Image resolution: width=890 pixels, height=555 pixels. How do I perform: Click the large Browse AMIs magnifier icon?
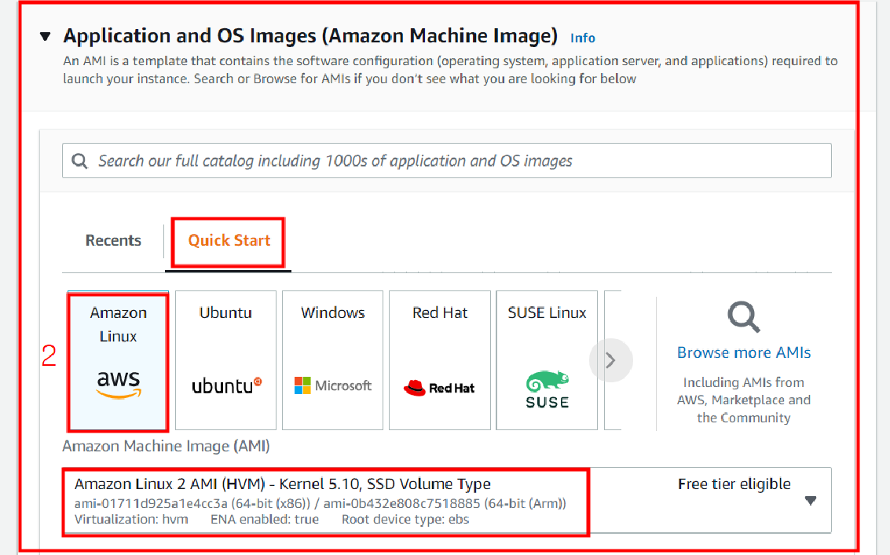(x=744, y=316)
